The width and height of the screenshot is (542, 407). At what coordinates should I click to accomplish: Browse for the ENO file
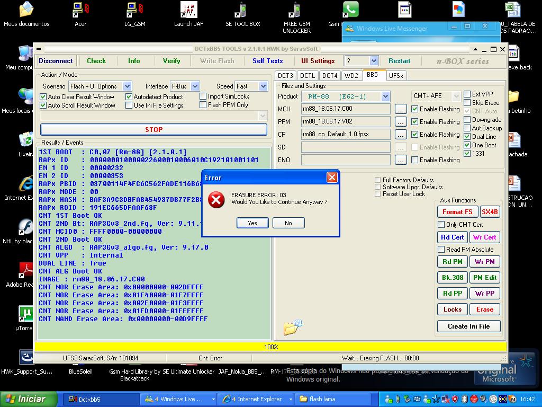400,160
